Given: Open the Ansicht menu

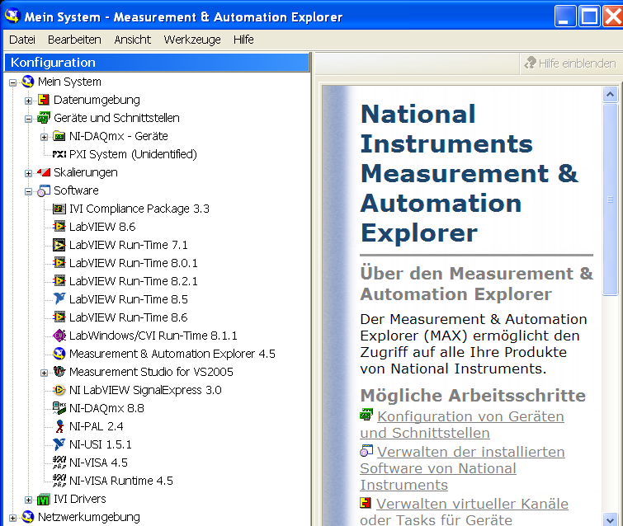Looking at the screenshot, I should click(132, 40).
